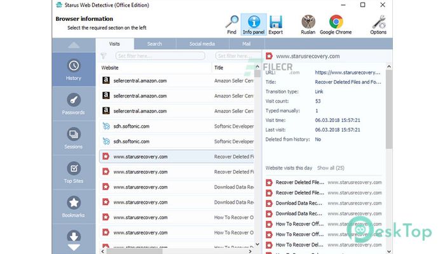The height and width of the screenshot is (254, 445).
Task: Open the Options settings
Action: coord(378,25)
